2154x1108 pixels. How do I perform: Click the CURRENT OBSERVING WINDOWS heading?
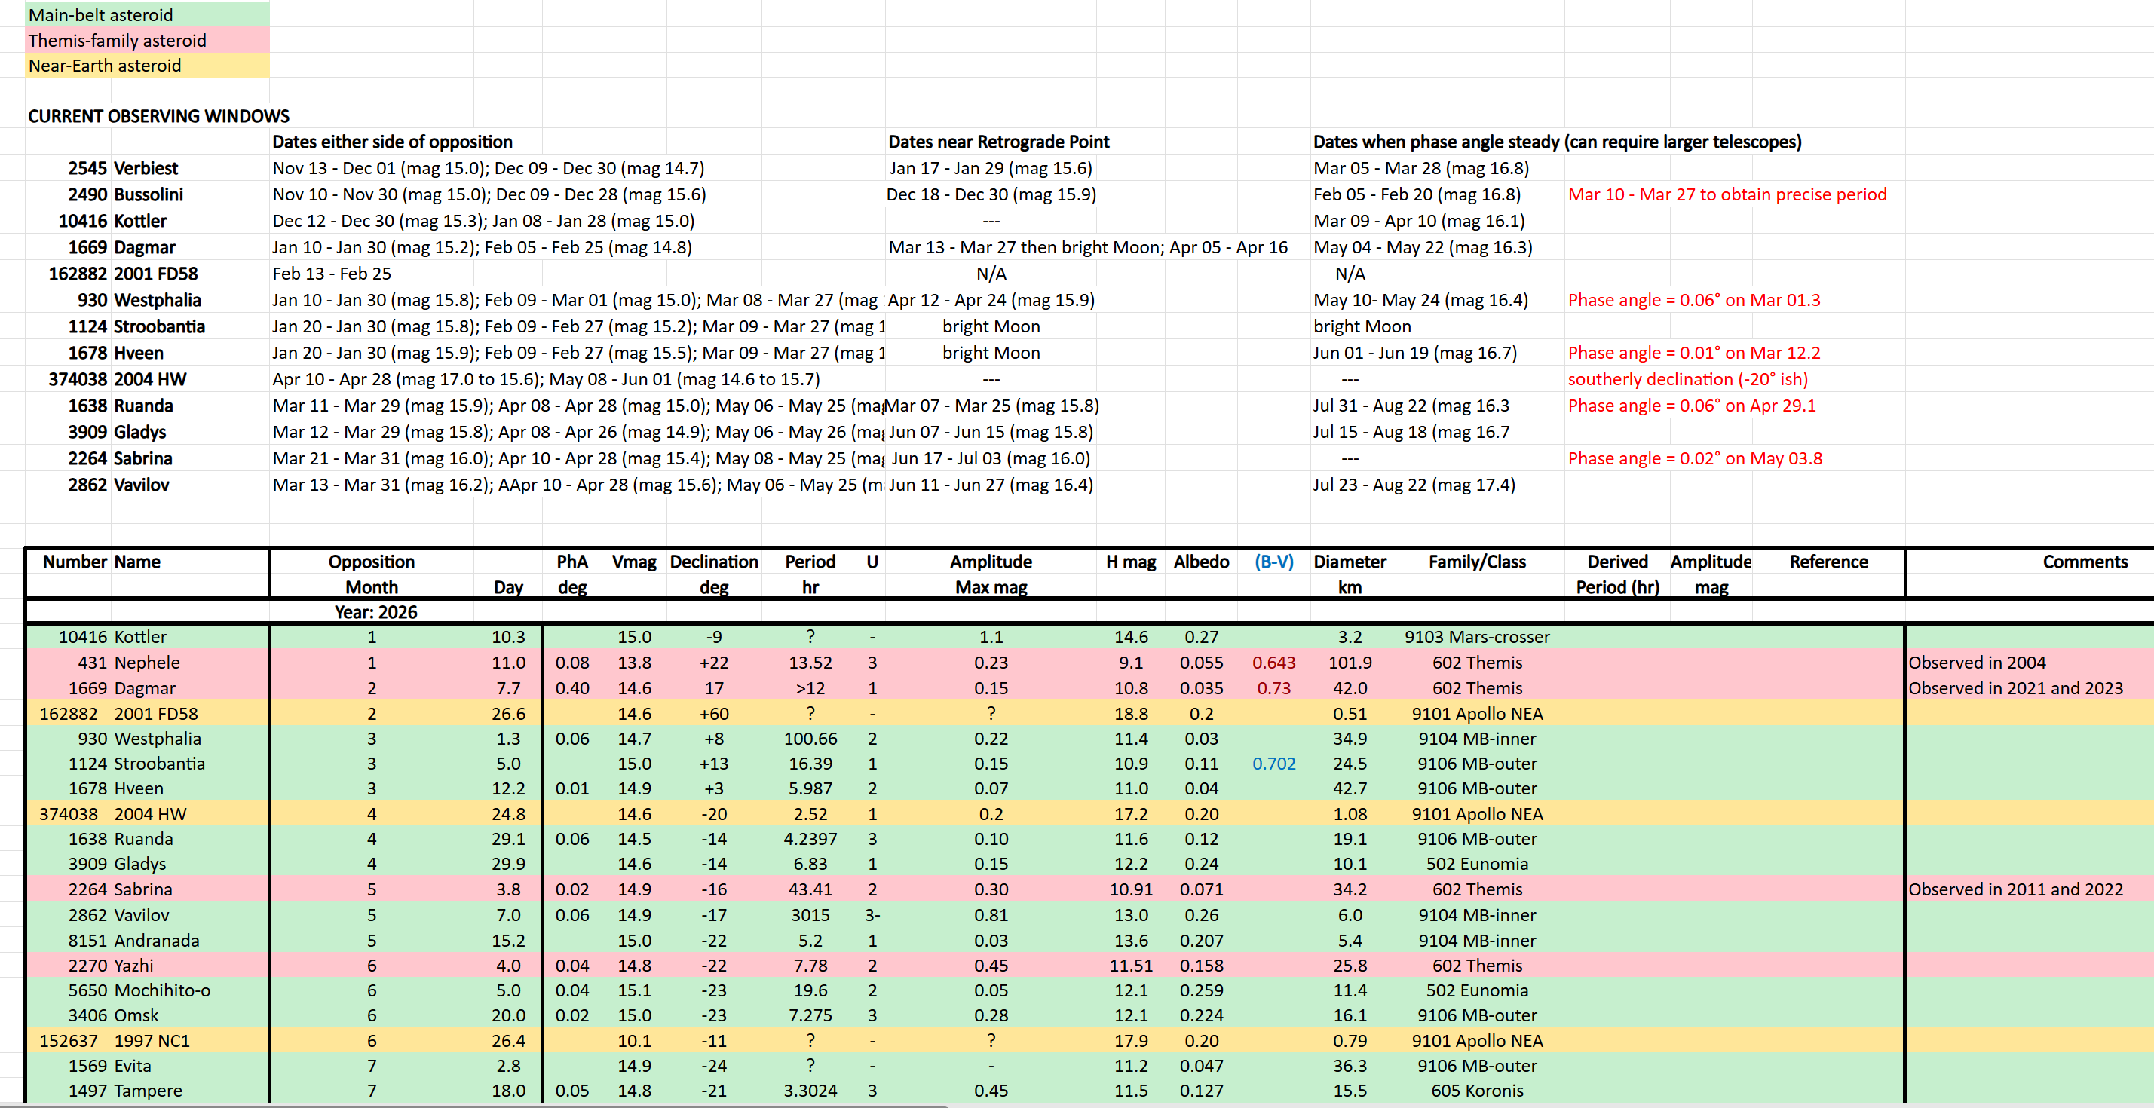tap(159, 116)
